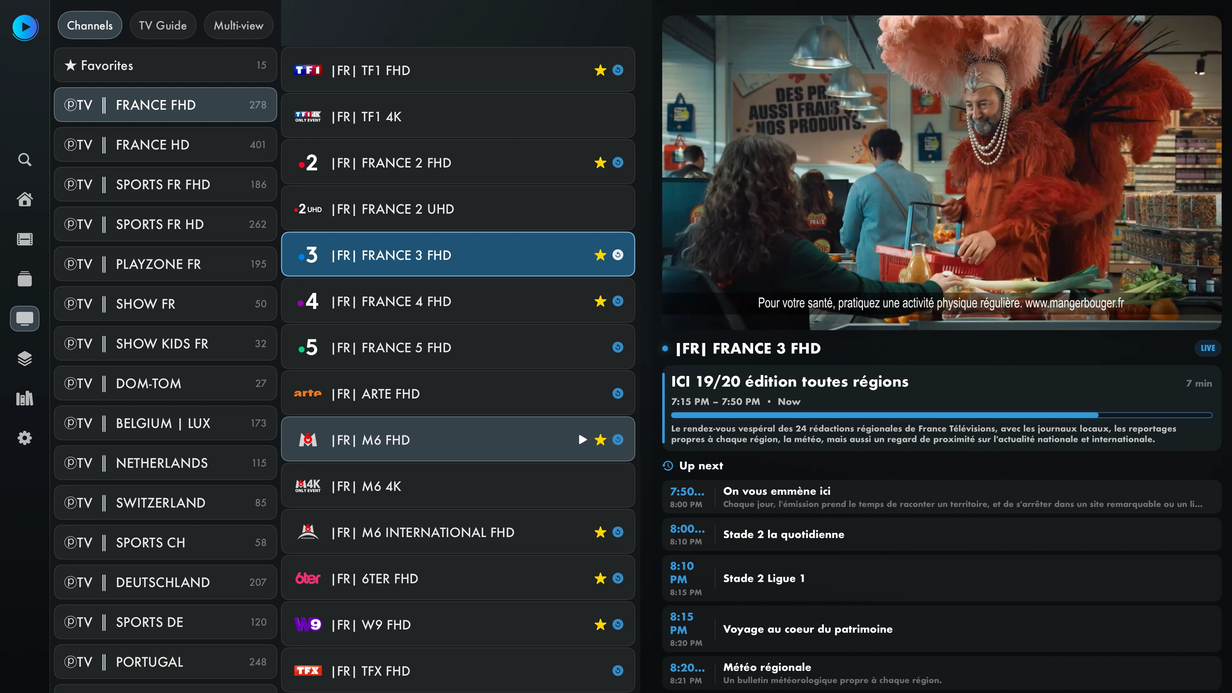Open the settings gear icon
This screenshot has width=1232, height=693.
(25, 438)
